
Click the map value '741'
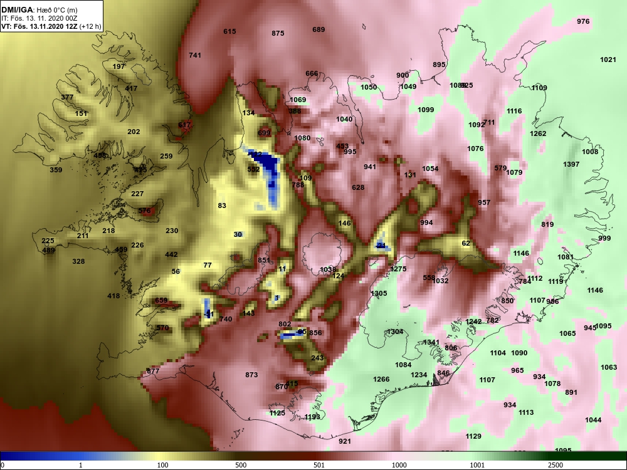tap(195, 55)
